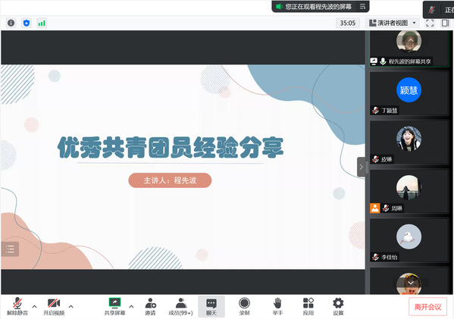Click the 离开会议 leave meeting button
The image size is (454, 319).
click(x=427, y=307)
